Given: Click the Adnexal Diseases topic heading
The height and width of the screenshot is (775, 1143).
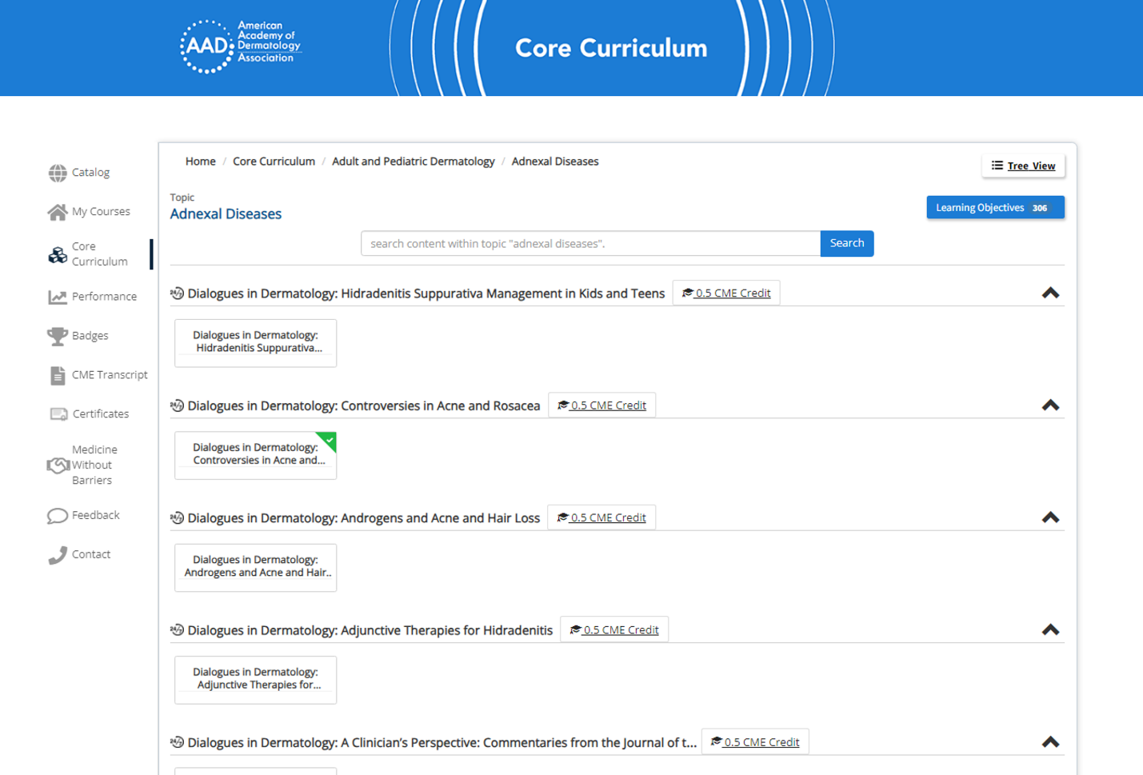Looking at the screenshot, I should pos(226,214).
